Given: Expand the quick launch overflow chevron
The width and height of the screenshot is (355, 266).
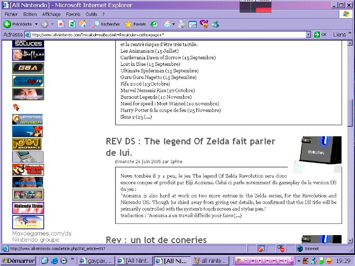Looking at the screenshot, I should pos(73,259).
